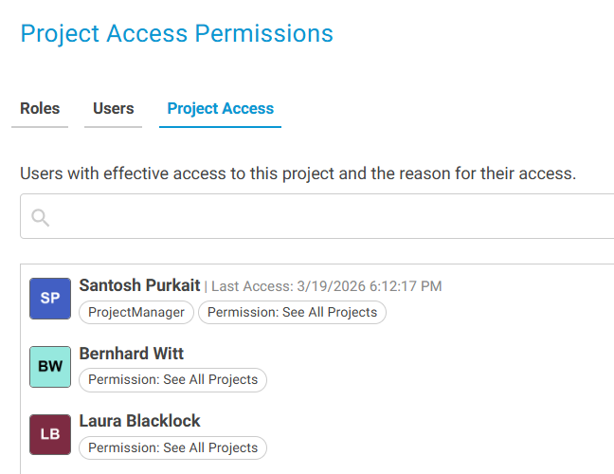Click the LB avatar for Laura Blacklock
Image resolution: width=614 pixels, height=474 pixels.
click(50, 434)
